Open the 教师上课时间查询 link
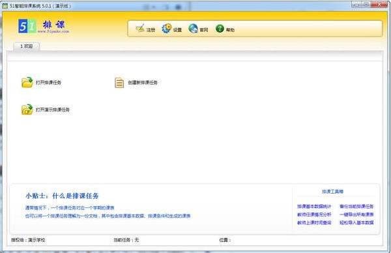 coord(314,222)
